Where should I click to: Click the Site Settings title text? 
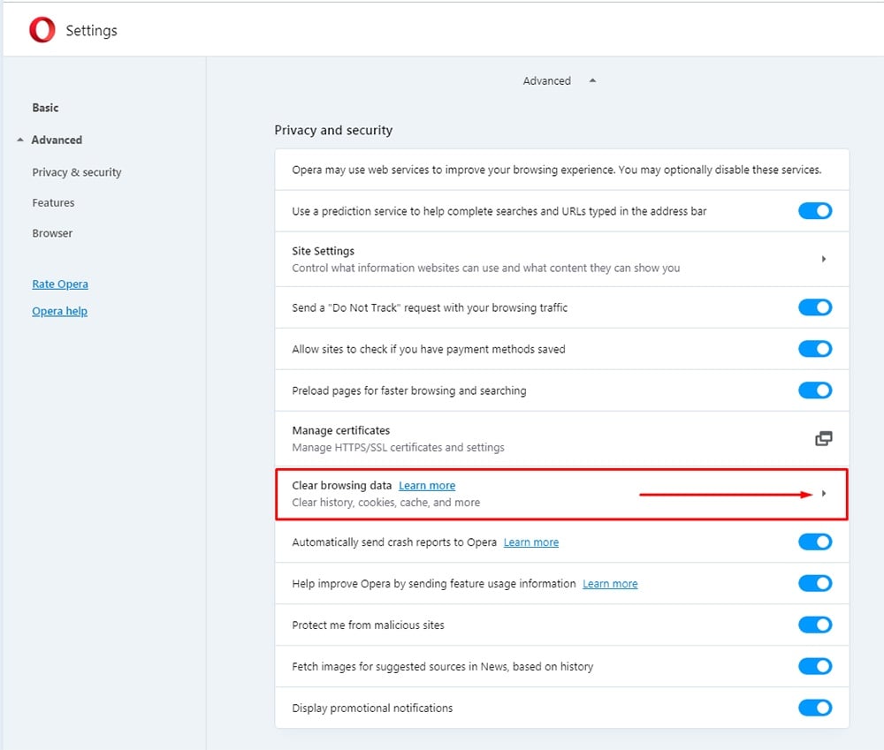(x=323, y=251)
